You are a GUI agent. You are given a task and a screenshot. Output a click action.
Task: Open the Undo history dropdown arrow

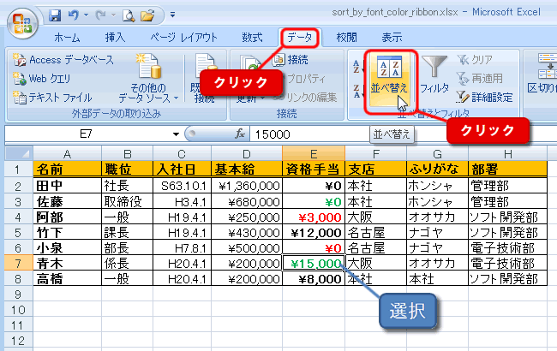point(86,15)
